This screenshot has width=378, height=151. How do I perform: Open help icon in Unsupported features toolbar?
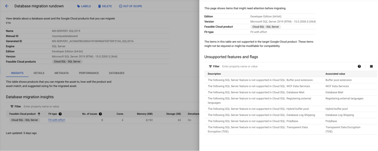pos(359,66)
